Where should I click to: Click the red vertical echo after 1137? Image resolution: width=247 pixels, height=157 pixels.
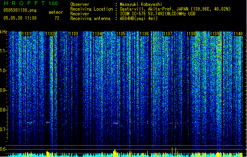coord(176,124)
